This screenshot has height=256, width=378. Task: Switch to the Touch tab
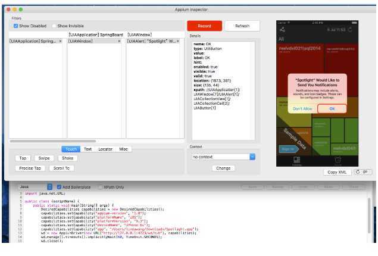(x=71, y=149)
